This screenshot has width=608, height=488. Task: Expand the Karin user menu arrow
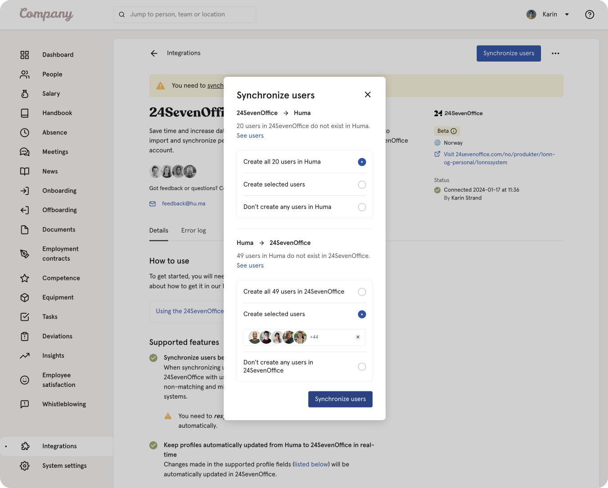coord(567,14)
